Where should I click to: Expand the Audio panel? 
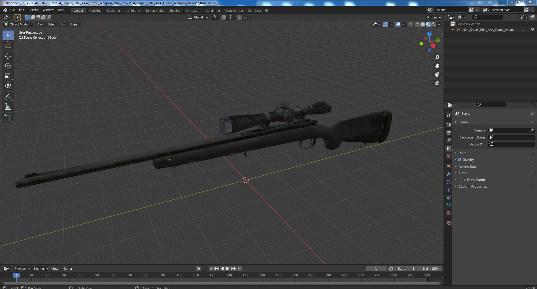pos(463,173)
